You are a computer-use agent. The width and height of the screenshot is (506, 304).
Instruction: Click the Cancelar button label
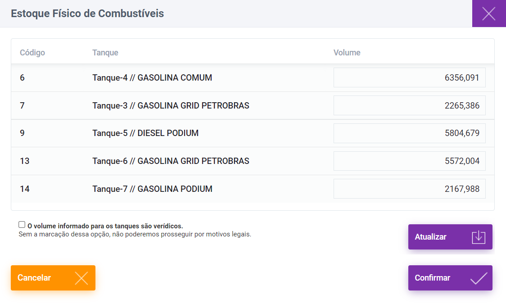tap(34, 278)
